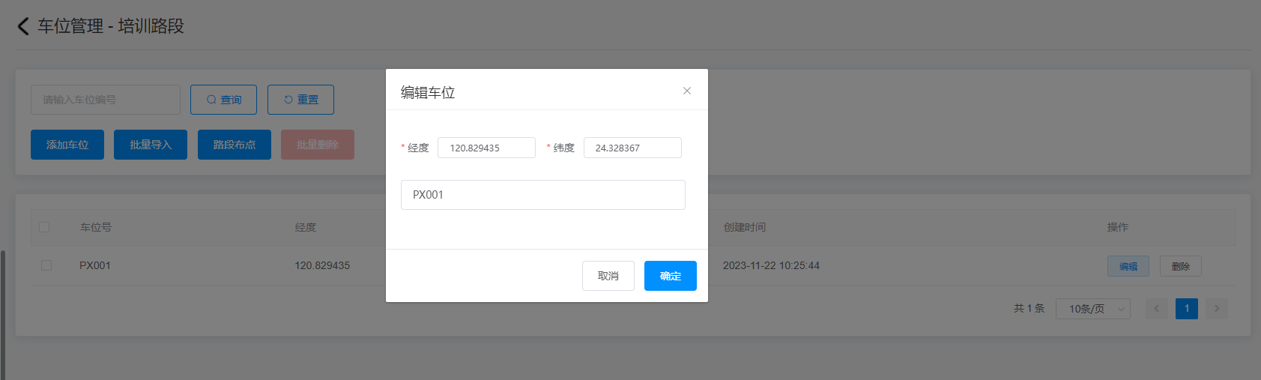Click the 经度 longitude input field
Viewport: 1261px width, 380px height.
486,148
